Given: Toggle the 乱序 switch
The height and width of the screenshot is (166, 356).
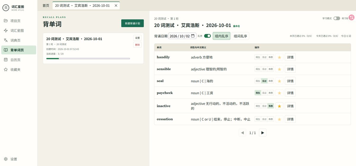Looking at the screenshot, I should click(207, 36).
